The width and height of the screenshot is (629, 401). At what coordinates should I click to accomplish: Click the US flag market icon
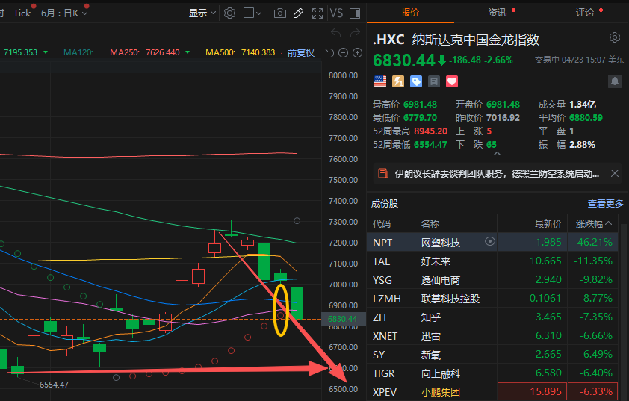pyautogui.click(x=380, y=81)
